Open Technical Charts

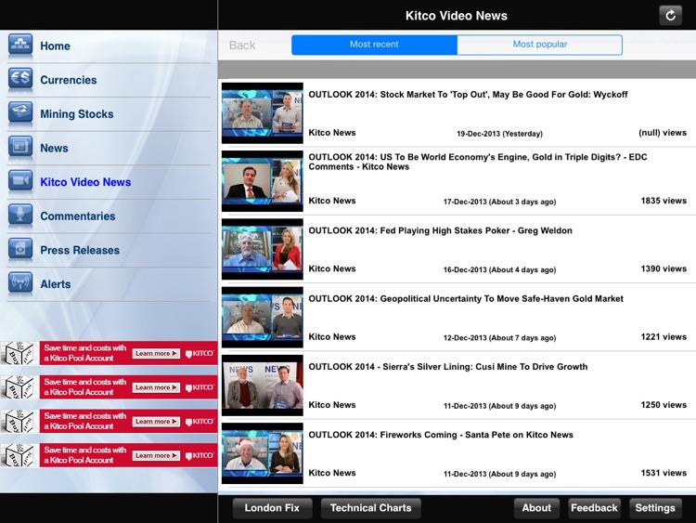coord(370,508)
